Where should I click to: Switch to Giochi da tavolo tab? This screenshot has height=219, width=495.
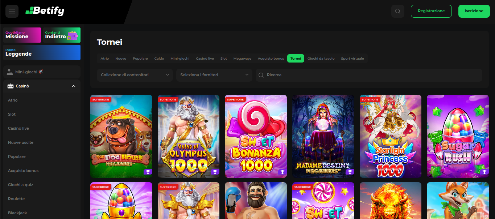click(x=321, y=59)
